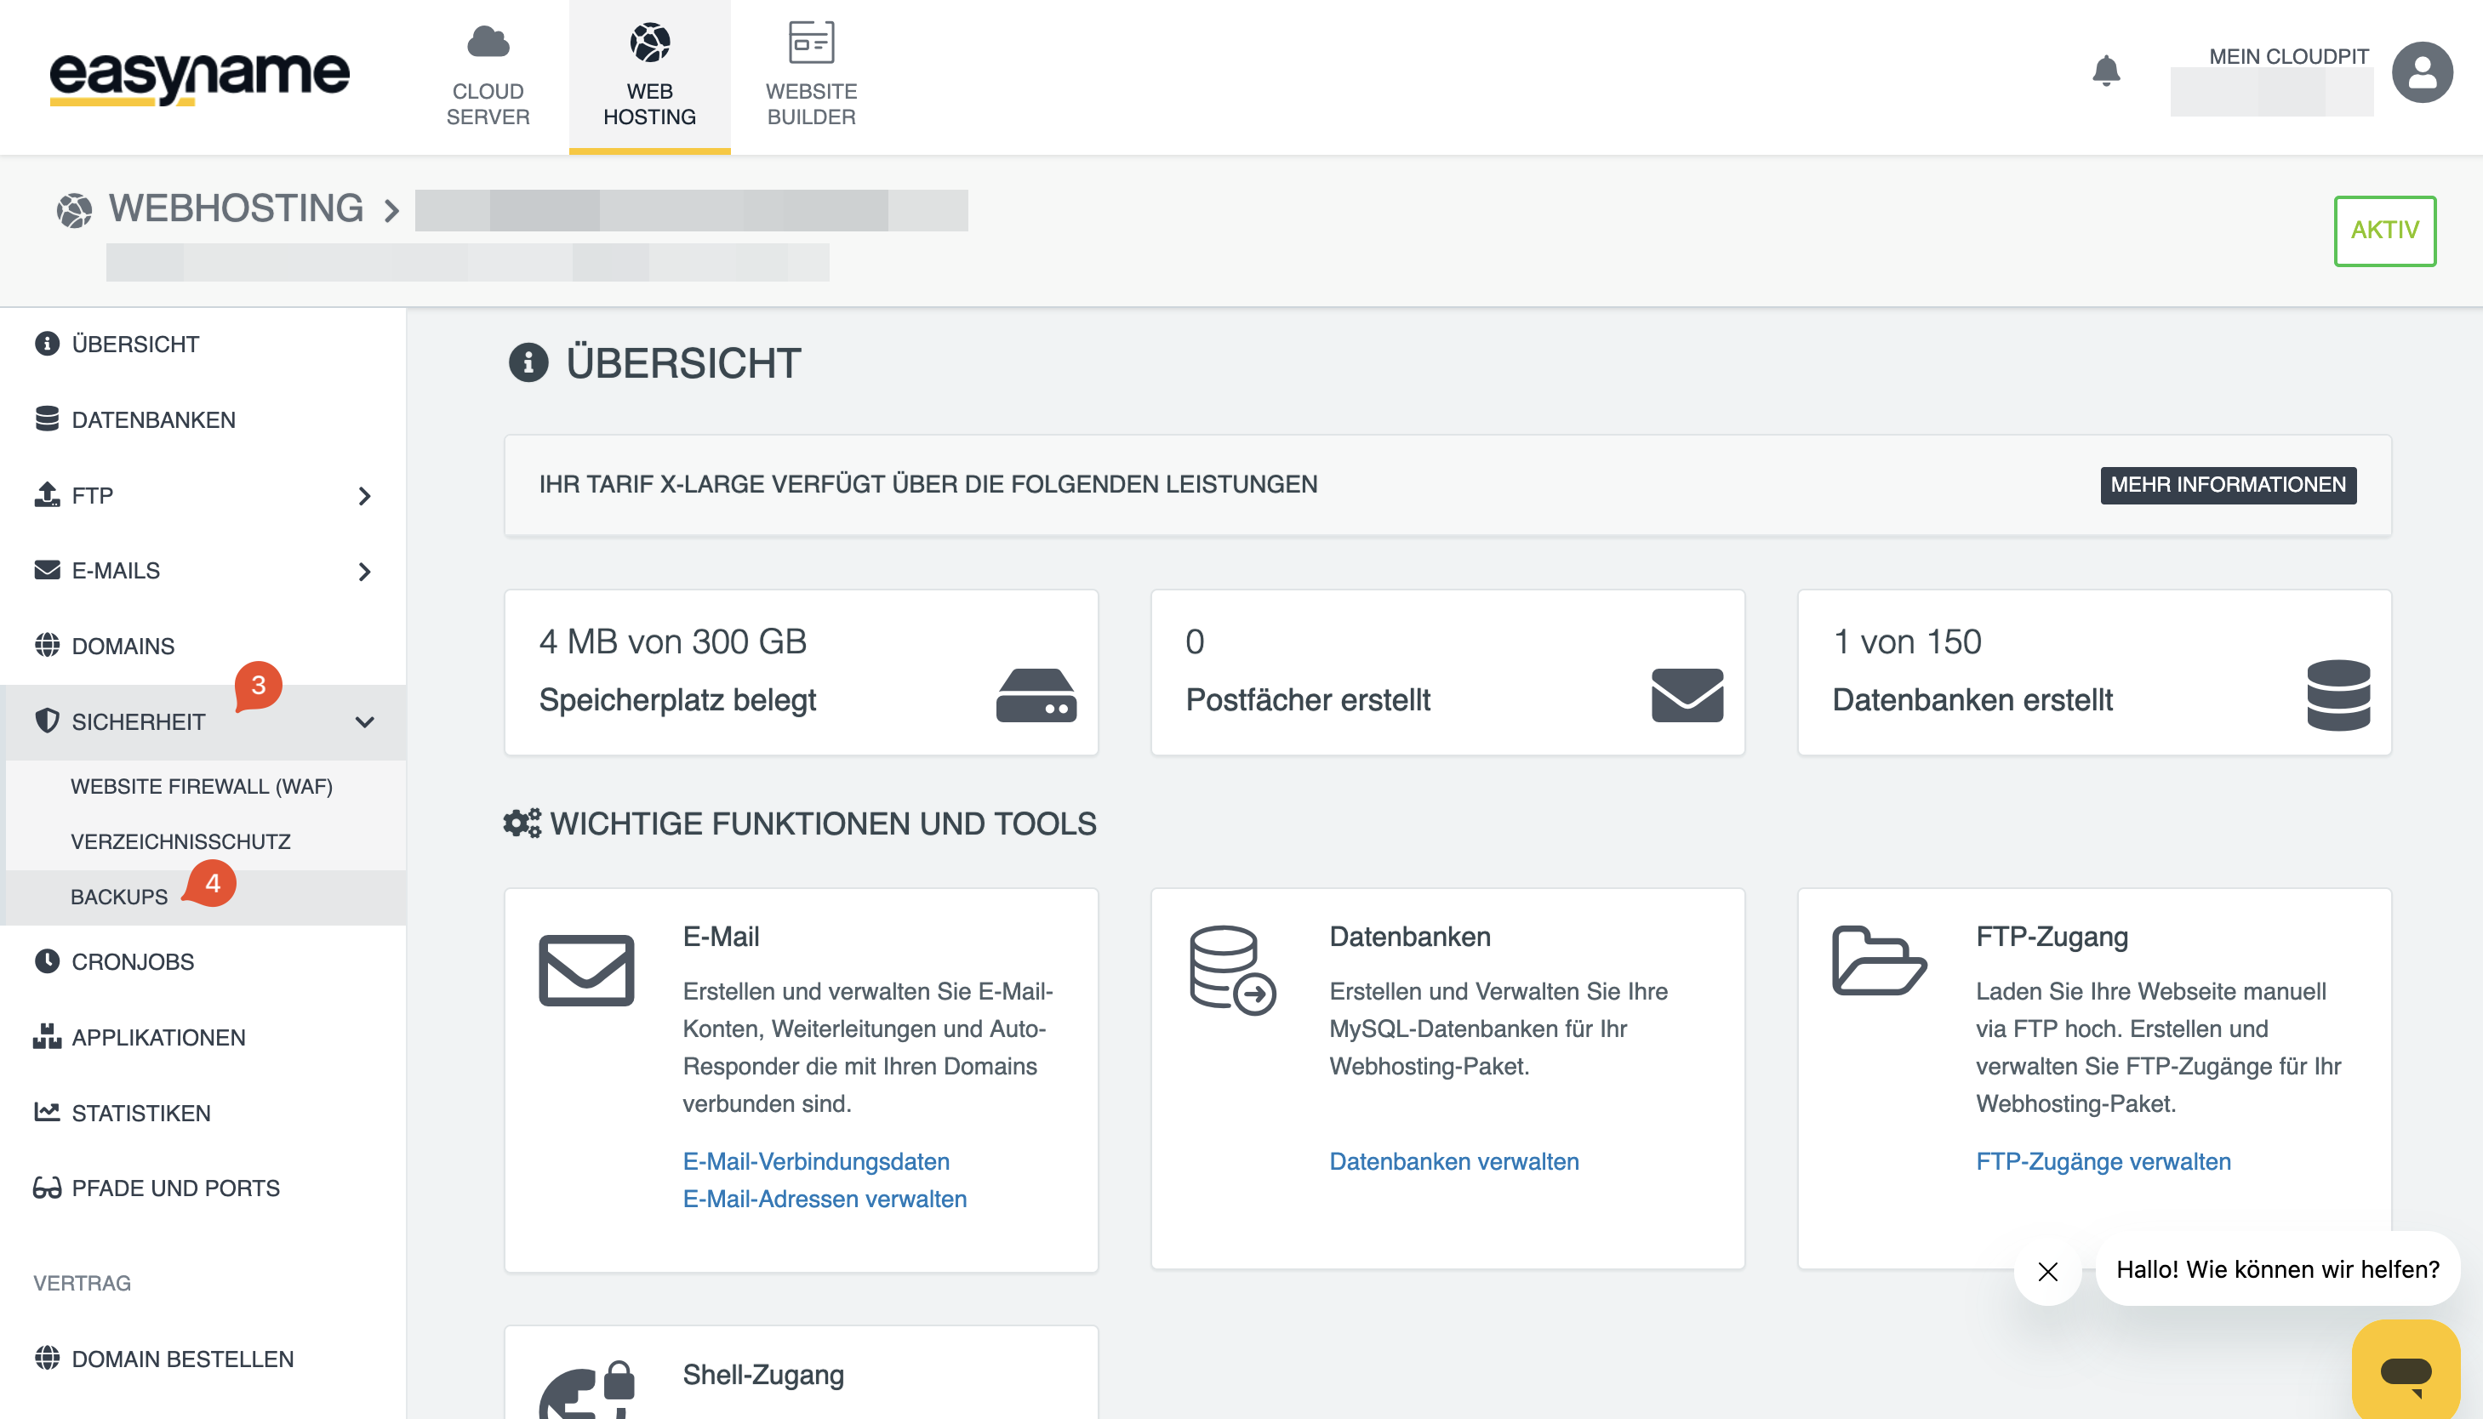
Task: Click the E-Mail tools envelope icon
Action: click(585, 970)
